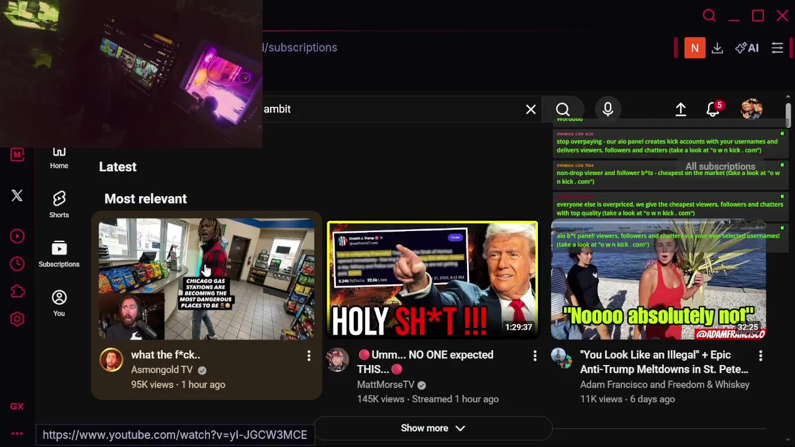Viewport: 795px width, 447px height.
Task: Open the YouTube upload/create icon
Action: pyautogui.click(x=681, y=109)
